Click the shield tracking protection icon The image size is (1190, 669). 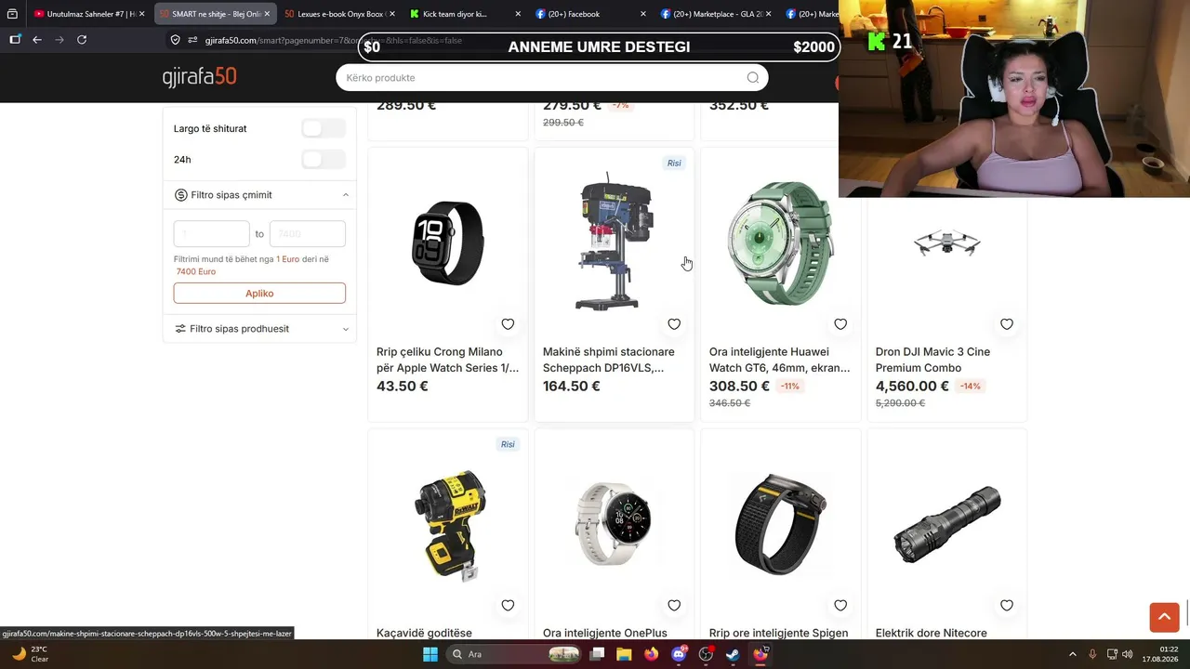pyautogui.click(x=175, y=40)
